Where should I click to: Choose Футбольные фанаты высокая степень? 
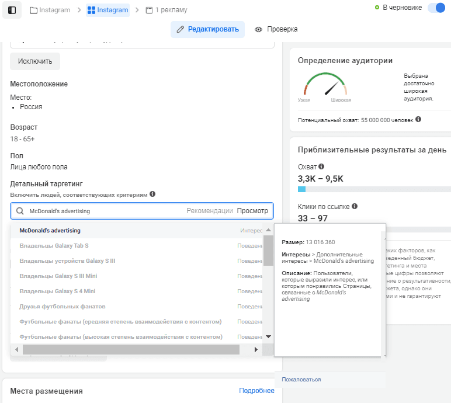[x=136, y=337]
